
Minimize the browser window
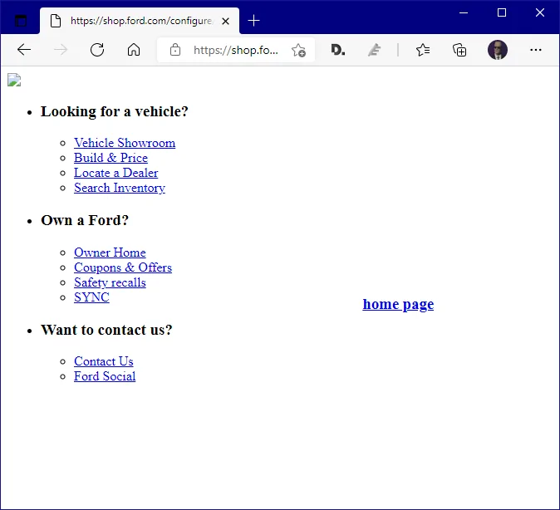point(464,12)
